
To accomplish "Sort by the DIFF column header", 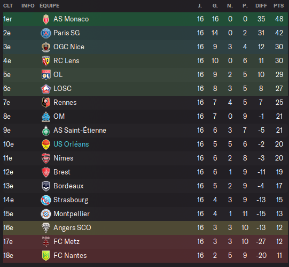I will point(261,6).
